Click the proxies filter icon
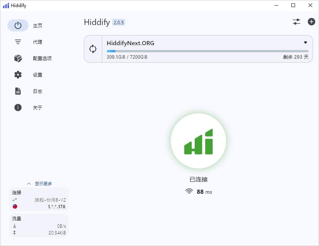The height and width of the screenshot is (246, 319). 18,42
